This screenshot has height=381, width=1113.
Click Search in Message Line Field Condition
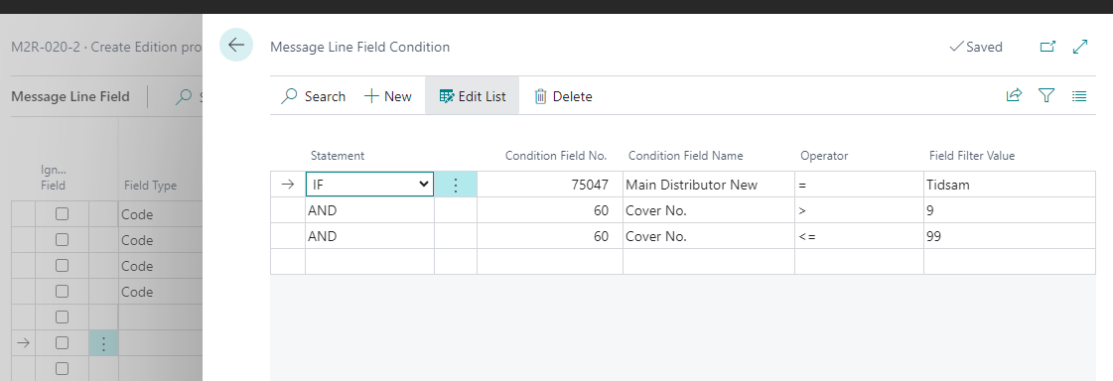click(x=313, y=96)
